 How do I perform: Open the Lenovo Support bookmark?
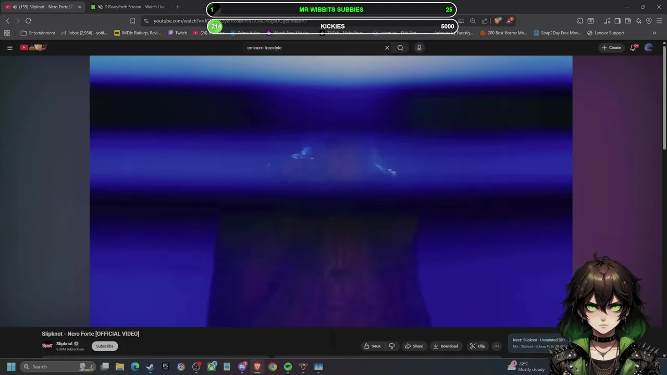click(x=606, y=33)
